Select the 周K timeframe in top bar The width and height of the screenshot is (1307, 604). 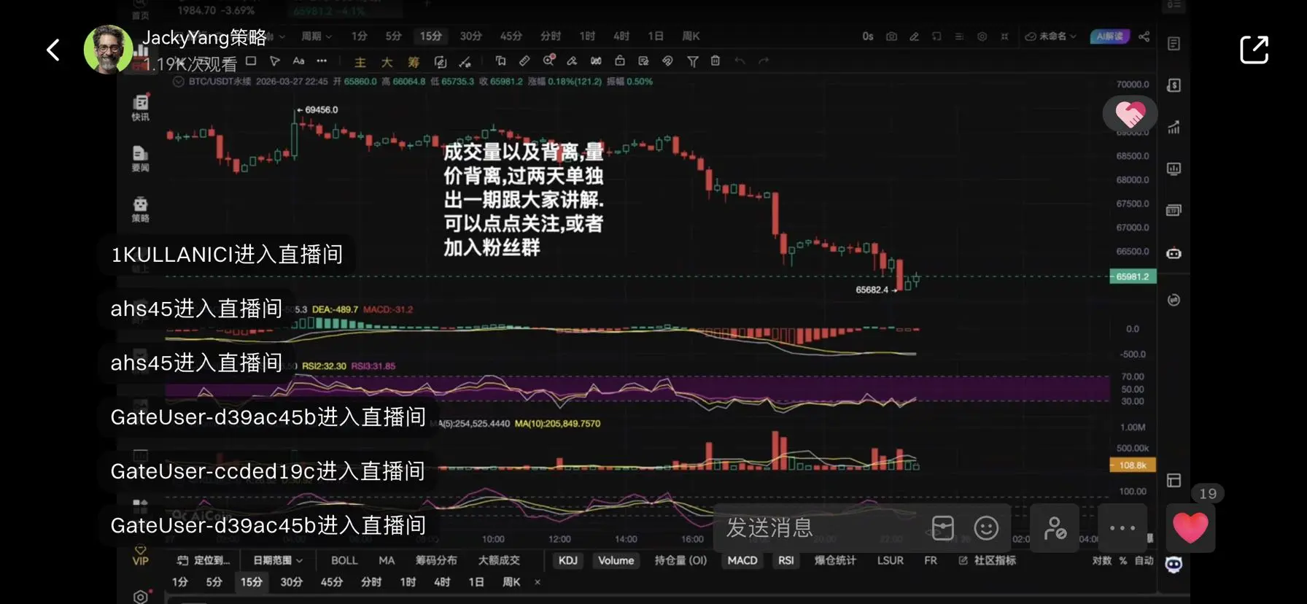[691, 36]
